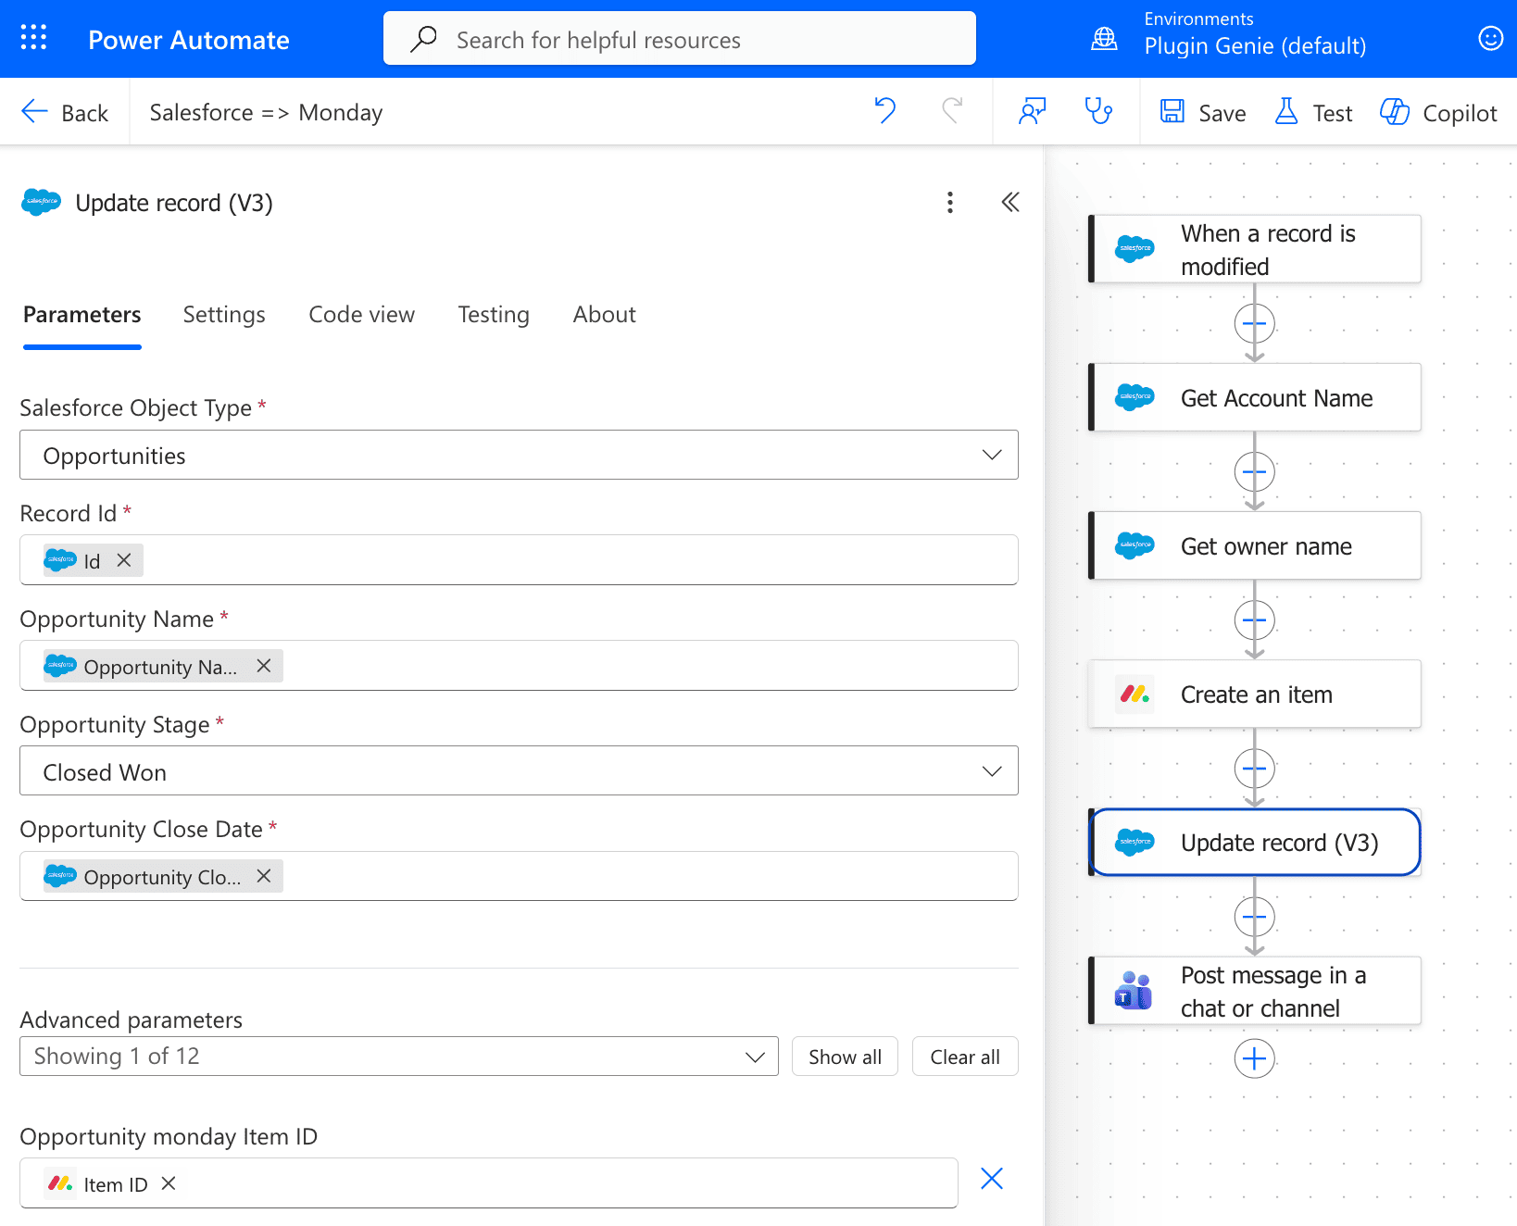
Task: Click the Plugin Genie (default) environment
Action: point(1255,46)
